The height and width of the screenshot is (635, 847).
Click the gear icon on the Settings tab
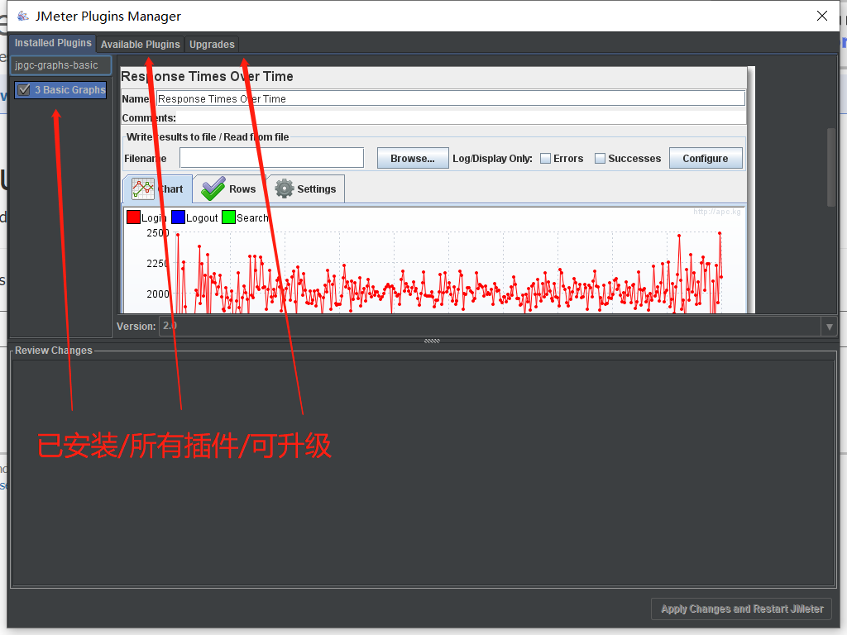click(283, 189)
